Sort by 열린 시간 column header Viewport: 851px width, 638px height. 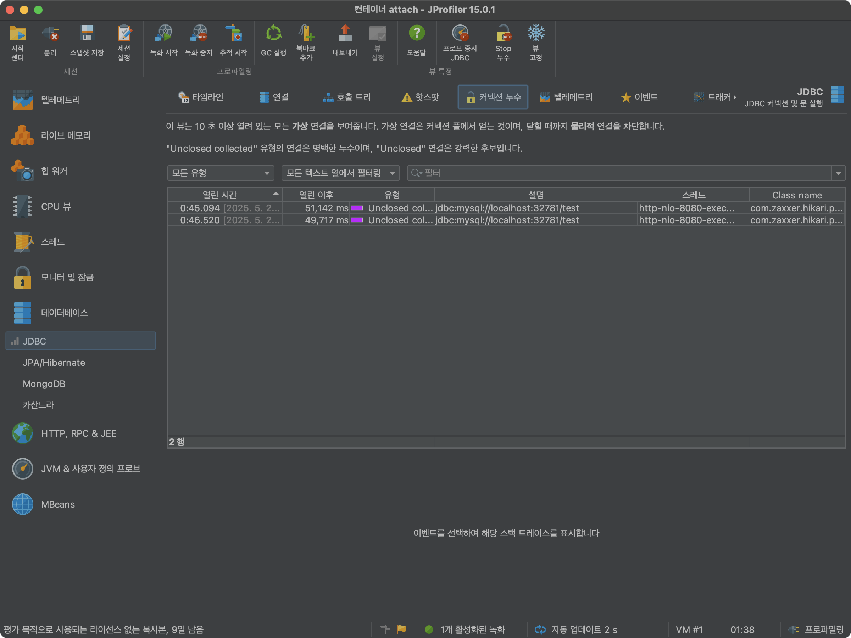(225, 195)
